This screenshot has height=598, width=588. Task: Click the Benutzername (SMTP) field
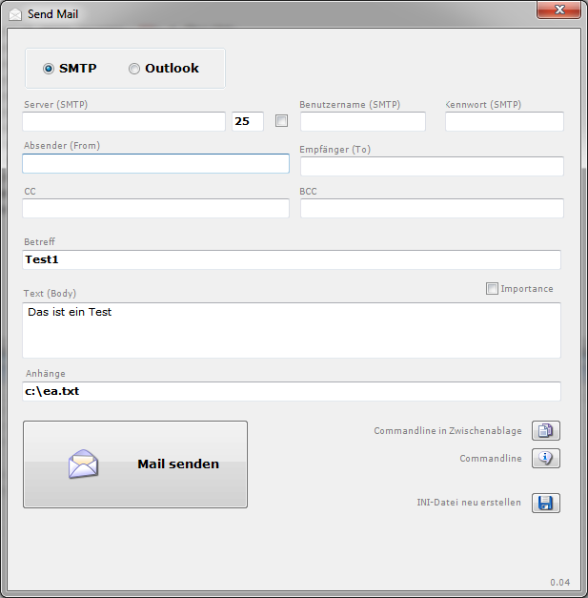[363, 121]
